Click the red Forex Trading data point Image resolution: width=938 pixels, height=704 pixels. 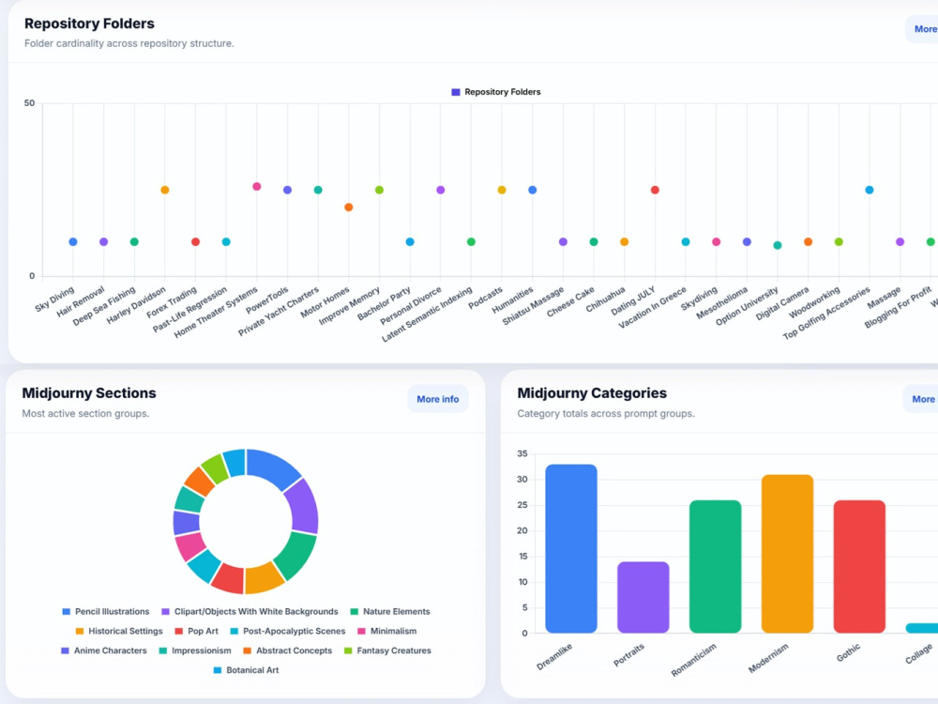tap(195, 242)
